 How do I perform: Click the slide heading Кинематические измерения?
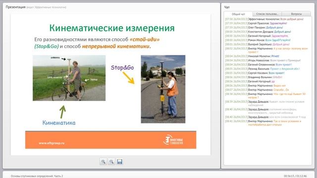tap(112, 28)
